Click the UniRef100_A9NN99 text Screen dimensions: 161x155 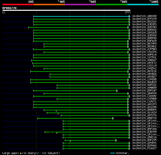[144, 88]
